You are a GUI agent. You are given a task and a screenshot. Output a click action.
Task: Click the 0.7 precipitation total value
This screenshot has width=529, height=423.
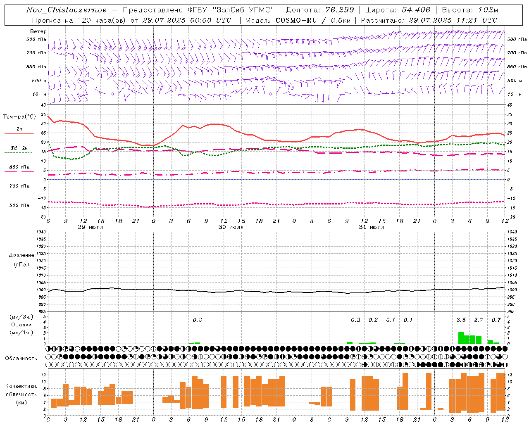coord(496,320)
